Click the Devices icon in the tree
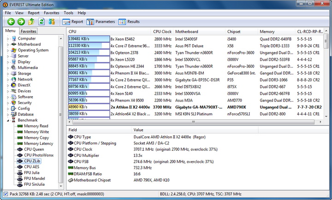This screenshot has width=332, height=200. 14,91
